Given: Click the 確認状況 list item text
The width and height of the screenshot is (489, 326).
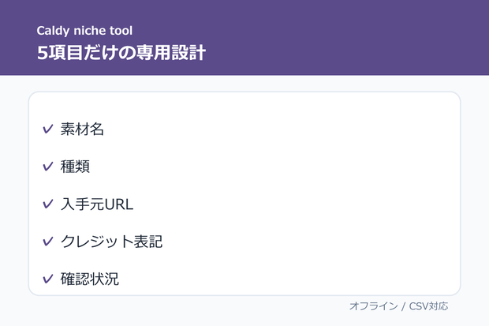Looking at the screenshot, I should 89,279.
